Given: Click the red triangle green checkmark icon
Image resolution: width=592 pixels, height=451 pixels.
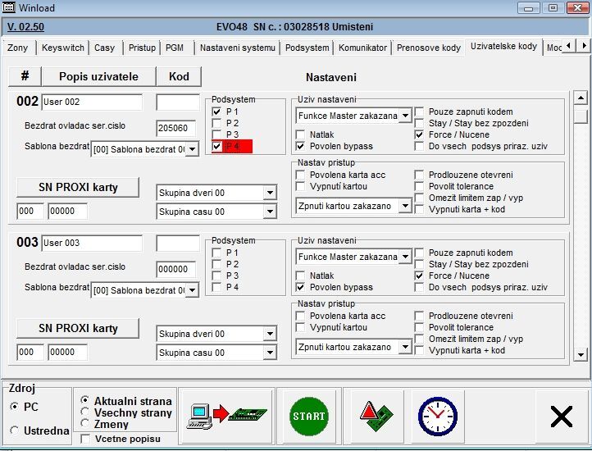Looking at the screenshot, I should click(376, 416).
